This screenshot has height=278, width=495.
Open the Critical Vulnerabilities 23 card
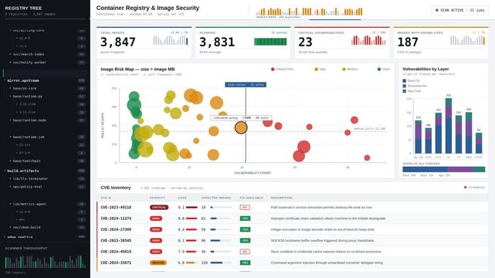[x=342, y=42]
